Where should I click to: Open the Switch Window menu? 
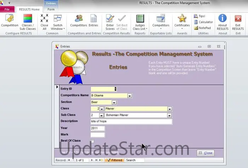point(58,22)
